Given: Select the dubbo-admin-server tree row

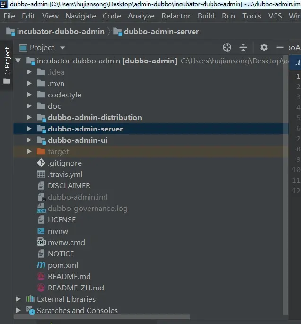Looking at the screenshot, I should (150, 129).
